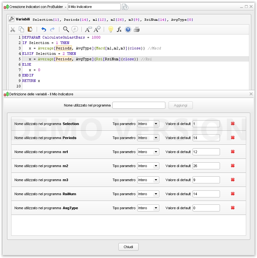The image size is (257, 258).
Task: Click the Macd keyword in line 3
Action: click(x=101, y=48)
